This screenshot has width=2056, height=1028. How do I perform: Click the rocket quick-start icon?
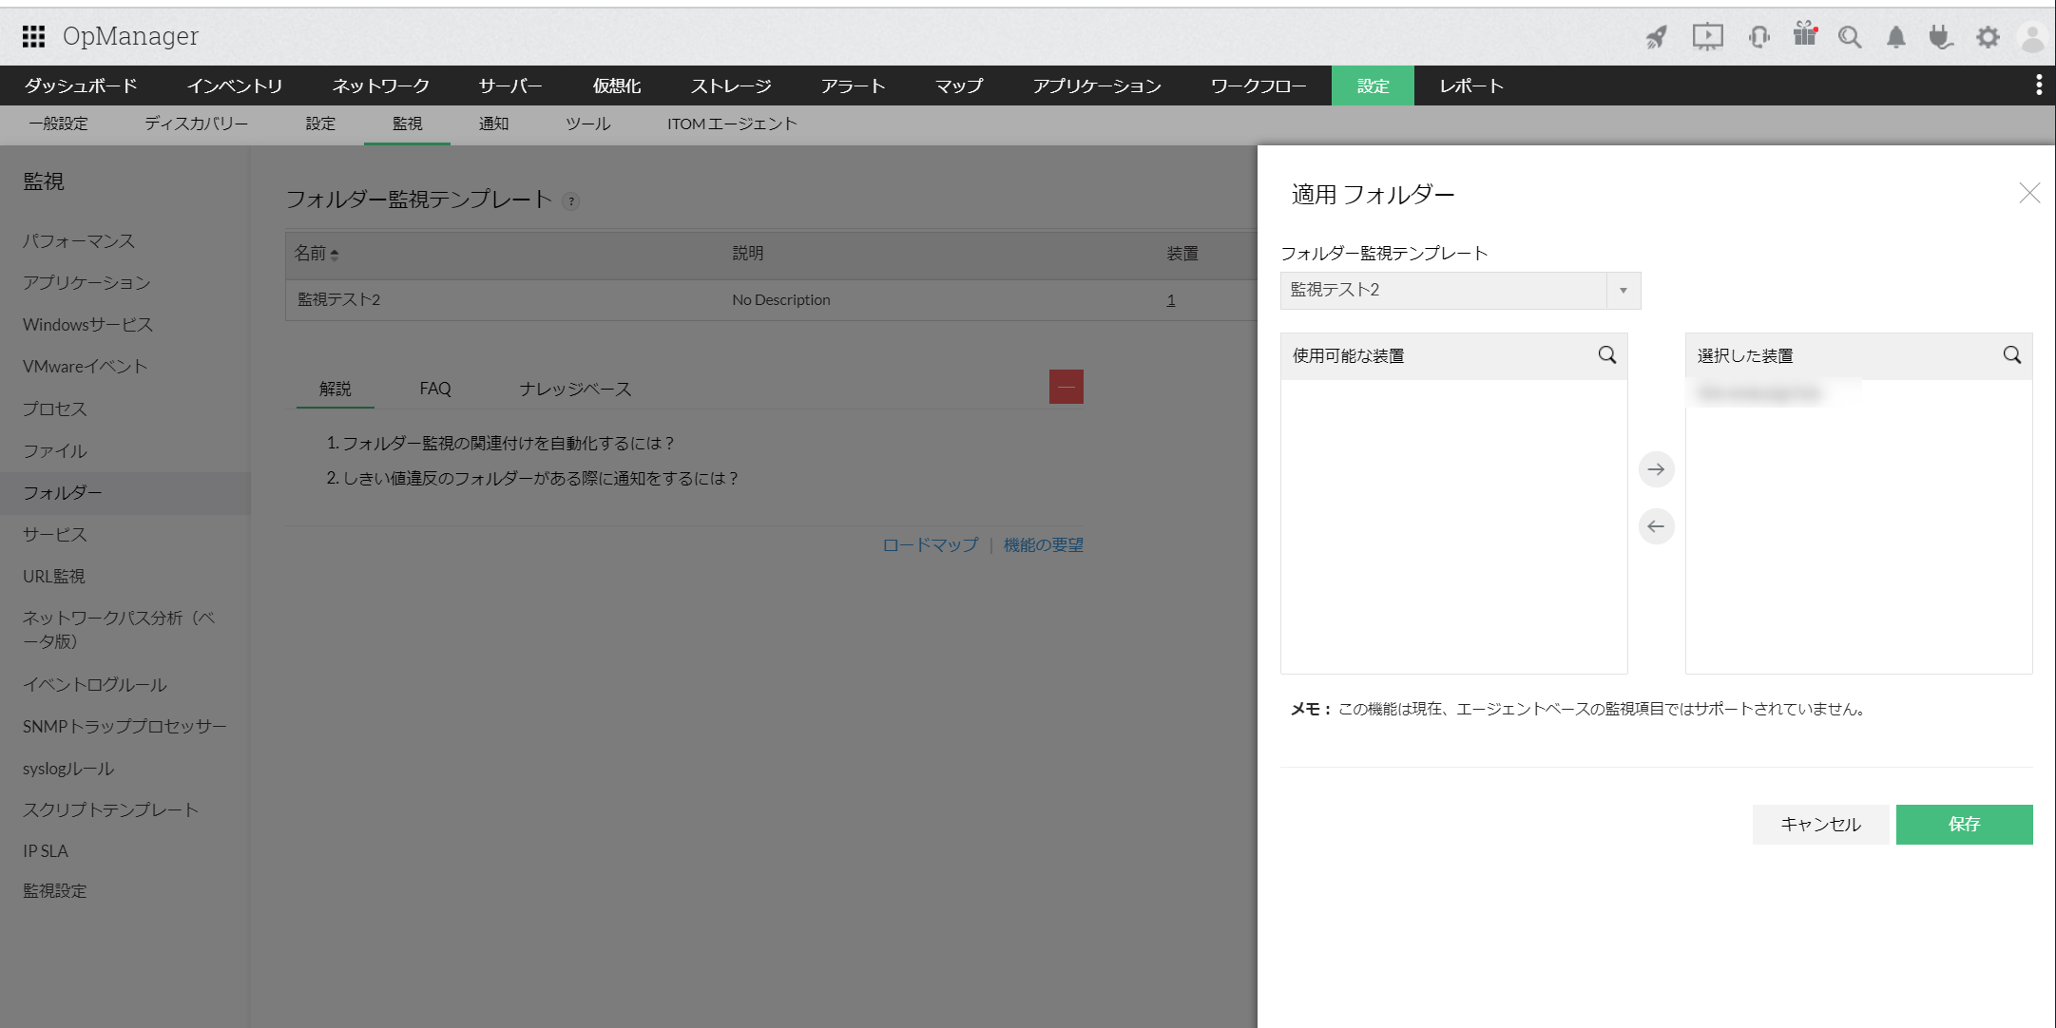tap(1657, 37)
